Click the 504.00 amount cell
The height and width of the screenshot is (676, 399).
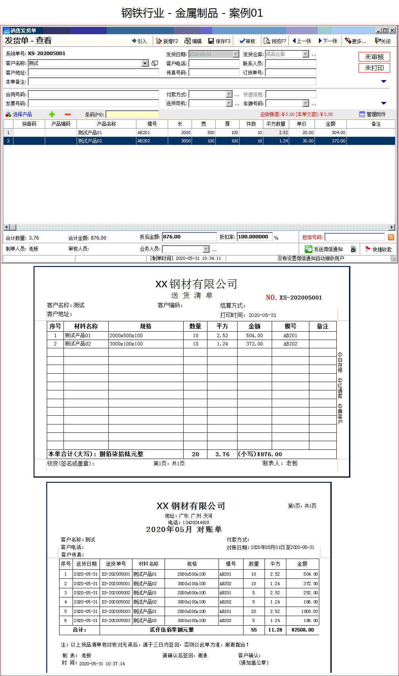click(331, 133)
